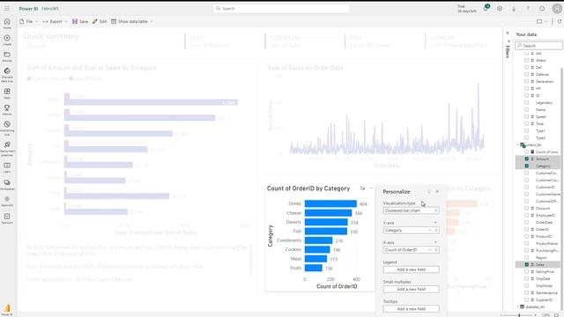Go to Home in left sidebar
564x317 pixels.
7,24
